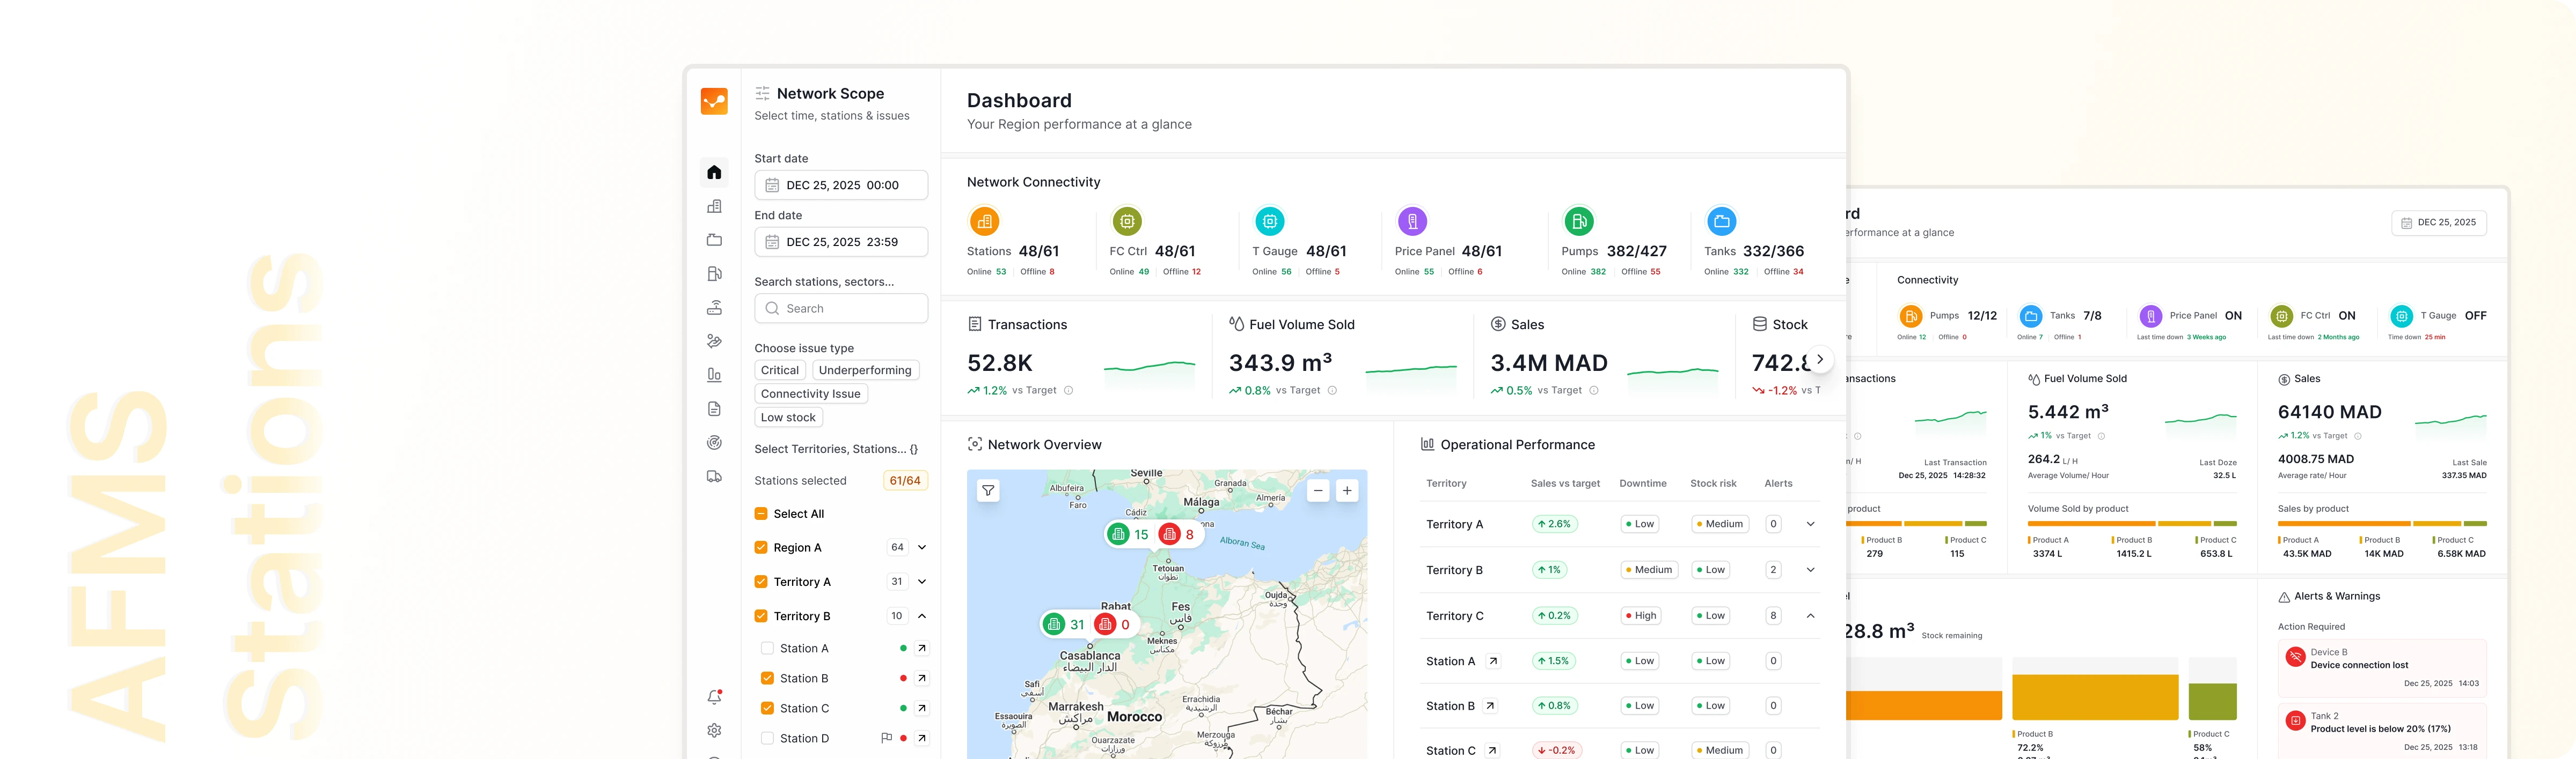The width and height of the screenshot is (2576, 759).
Task: Expand Territory A row in Operational Performance
Action: (1810, 524)
